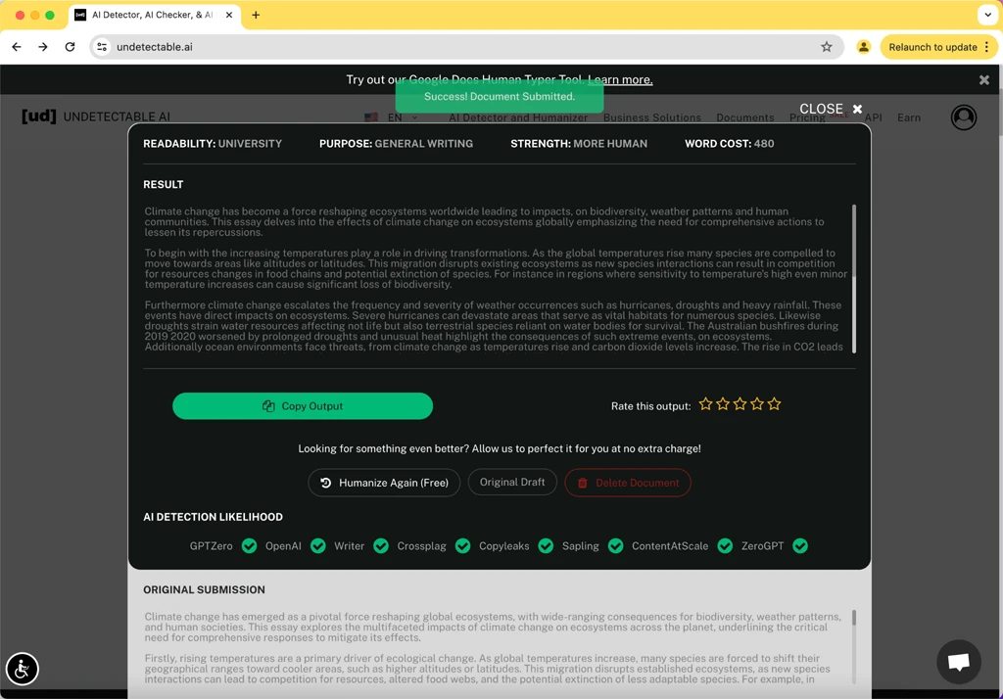Viewport: 1003px width, 699px height.
Task: Click the GPTZero green check icon
Action: (x=250, y=546)
